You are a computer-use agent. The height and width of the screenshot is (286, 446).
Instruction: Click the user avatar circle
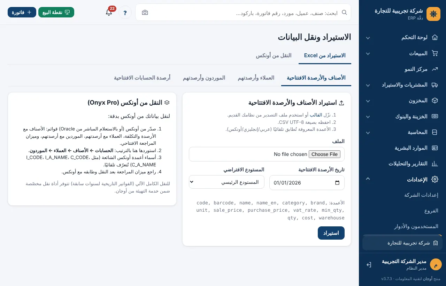pyautogui.click(x=436, y=264)
